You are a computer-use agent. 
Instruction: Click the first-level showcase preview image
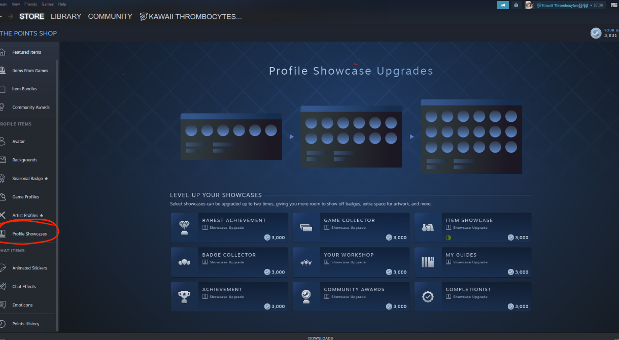coord(231,137)
